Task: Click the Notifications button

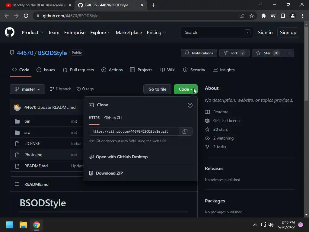Action: tap(199, 53)
